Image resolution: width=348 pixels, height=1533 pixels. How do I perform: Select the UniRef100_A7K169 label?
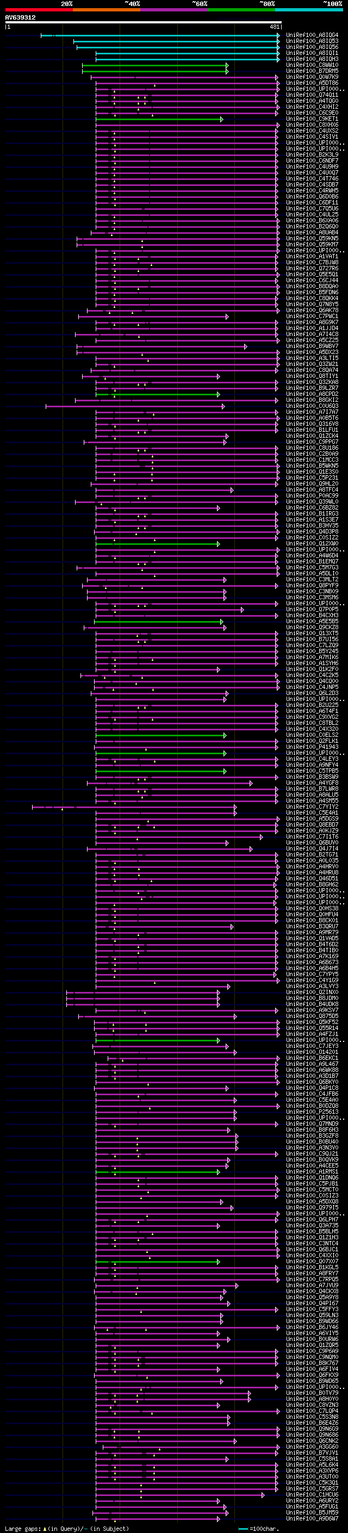(x=312, y=957)
